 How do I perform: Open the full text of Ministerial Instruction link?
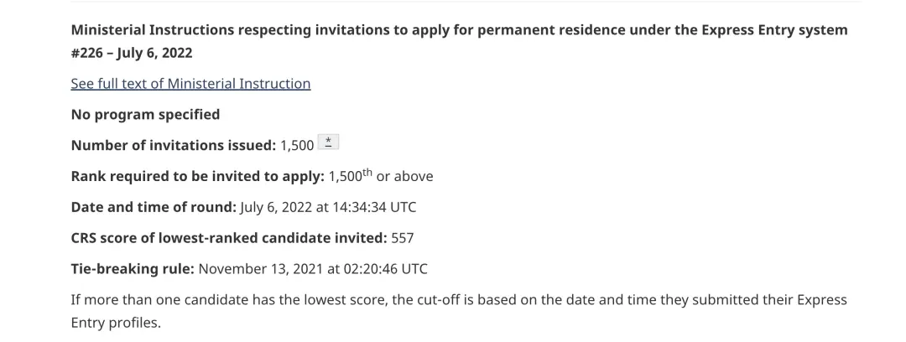tap(190, 84)
